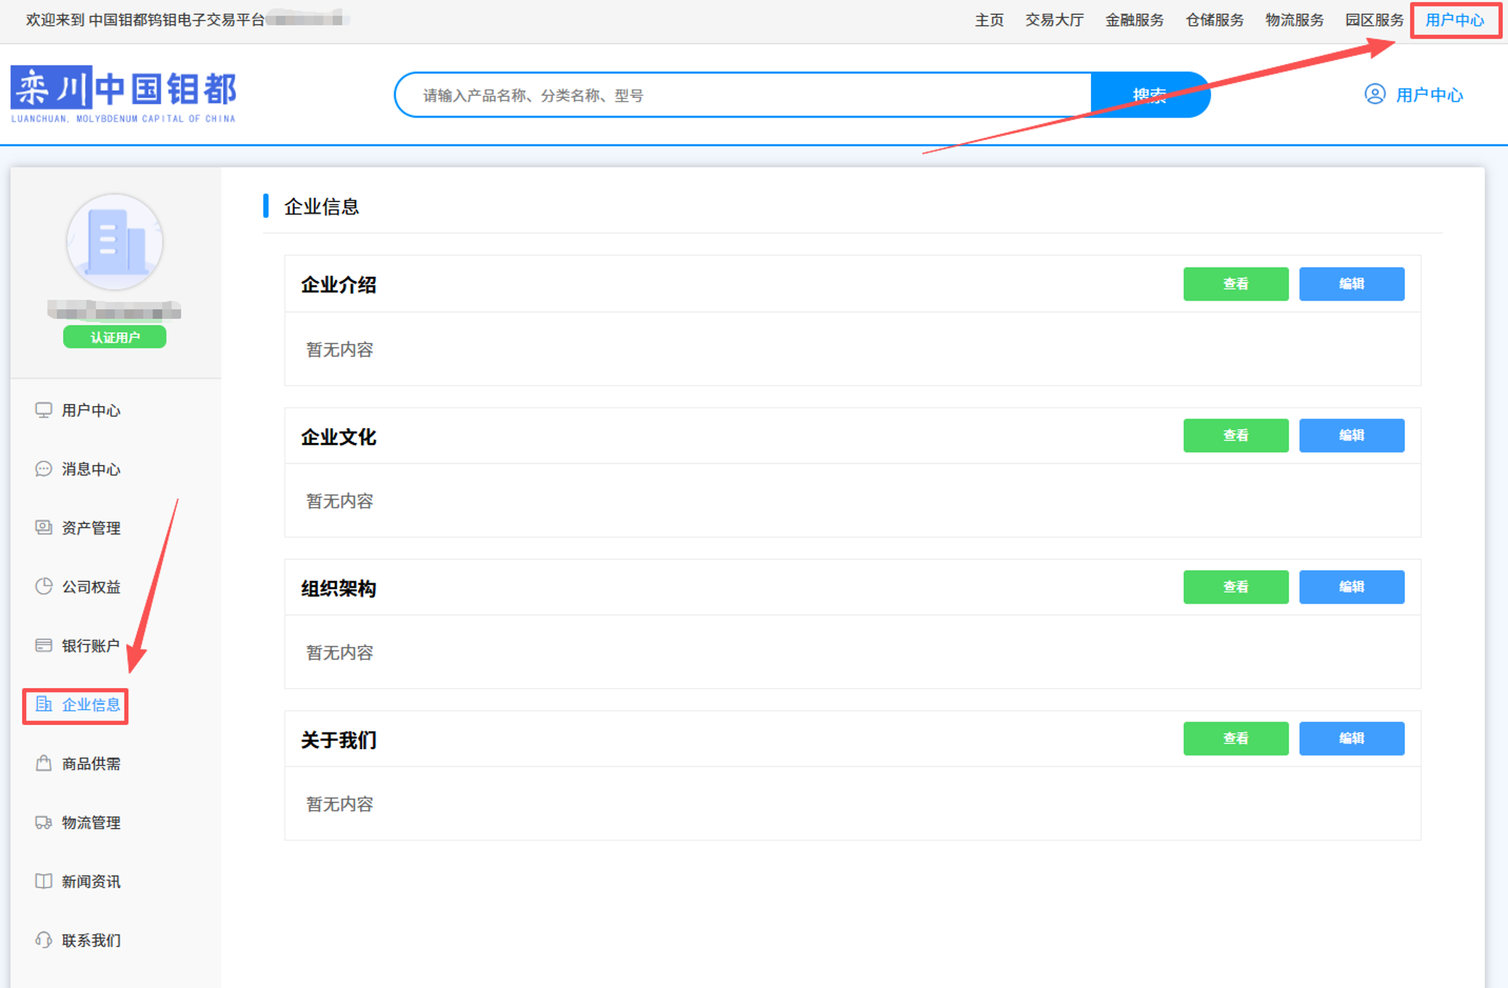Select 仓储服务 from the top navigation
Viewport: 1508px width, 988px height.
coord(1214,20)
